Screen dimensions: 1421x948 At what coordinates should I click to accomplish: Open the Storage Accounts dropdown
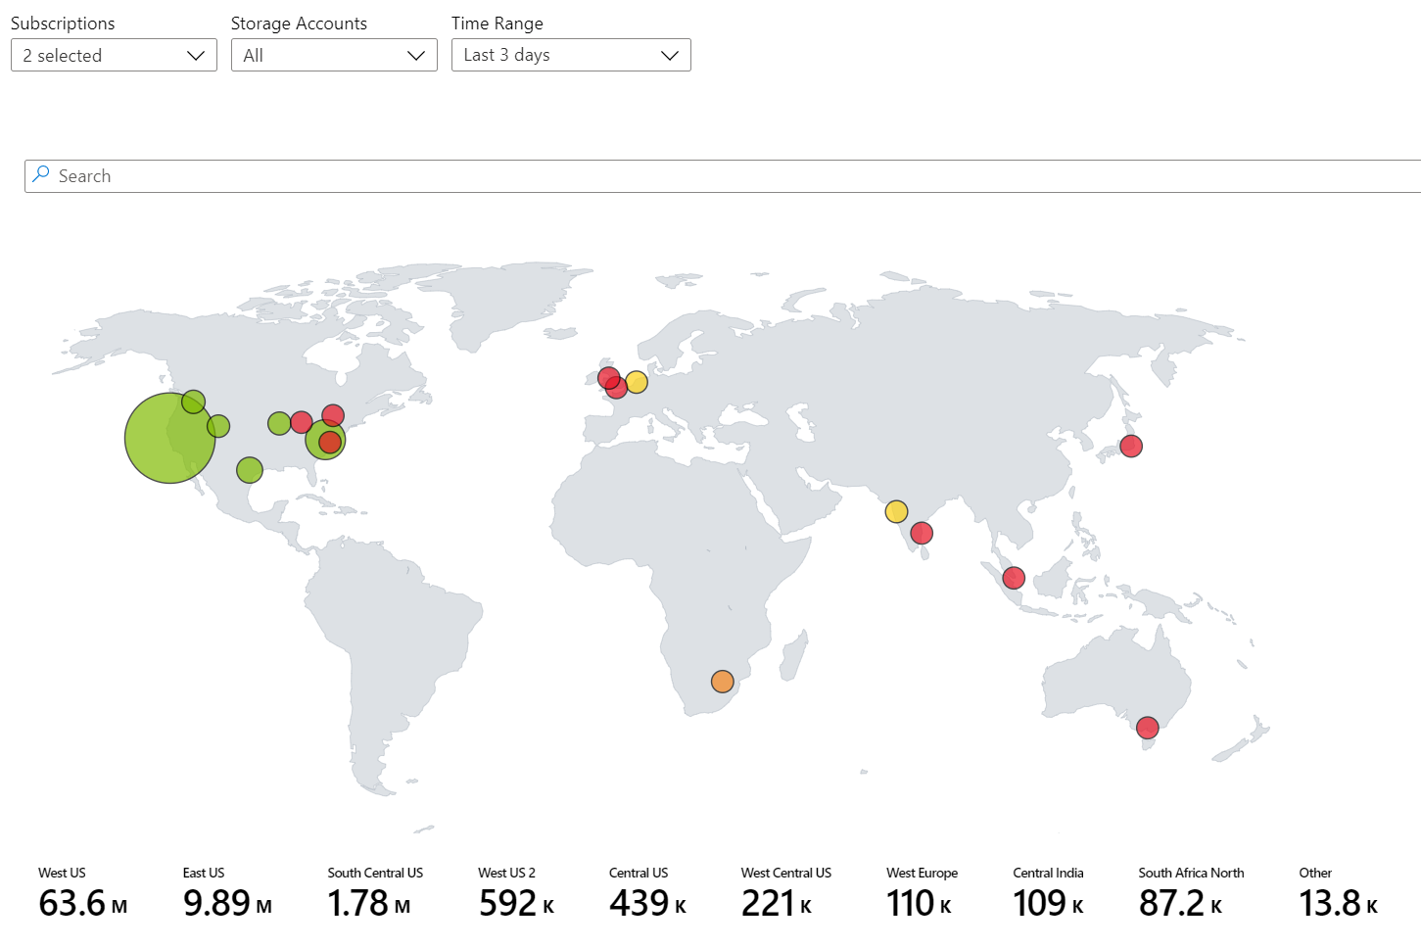pos(333,55)
